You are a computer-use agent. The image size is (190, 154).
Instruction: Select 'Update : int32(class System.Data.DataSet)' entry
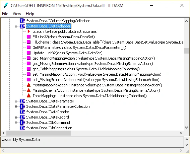pyautogui.click(x=67, y=53)
